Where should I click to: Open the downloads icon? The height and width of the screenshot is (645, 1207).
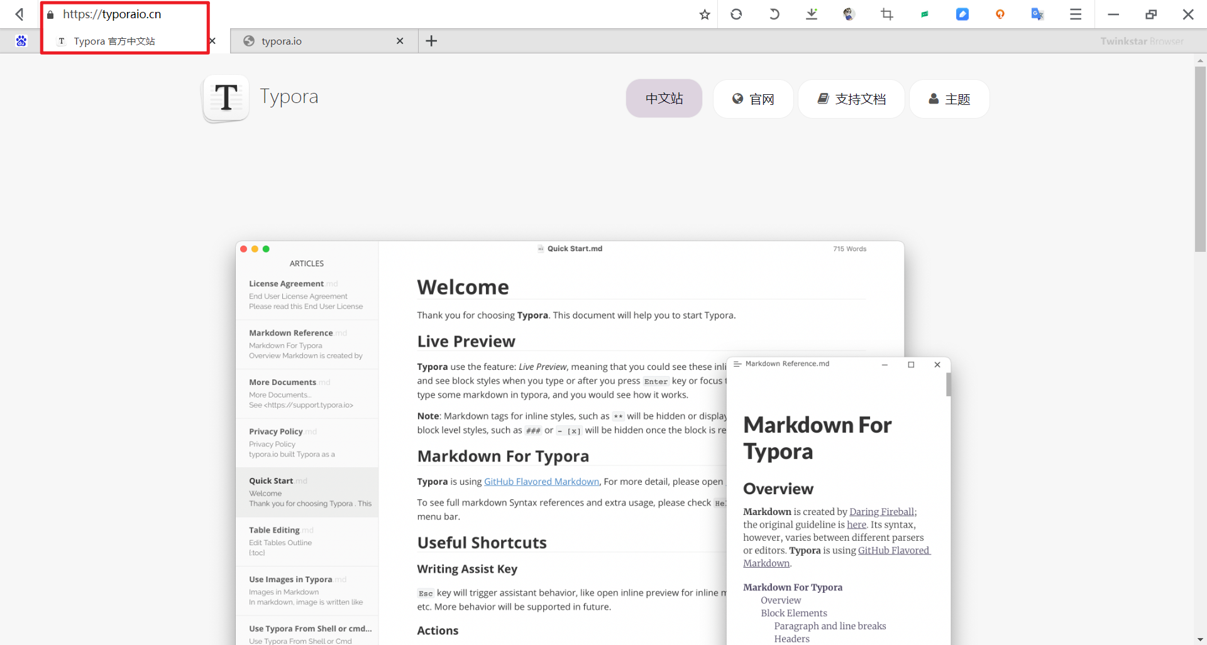coord(812,14)
